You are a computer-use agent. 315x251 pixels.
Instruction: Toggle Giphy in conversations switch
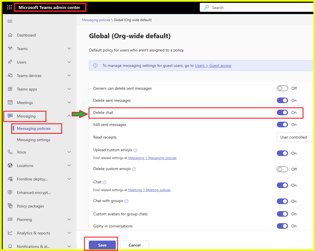(x=282, y=226)
